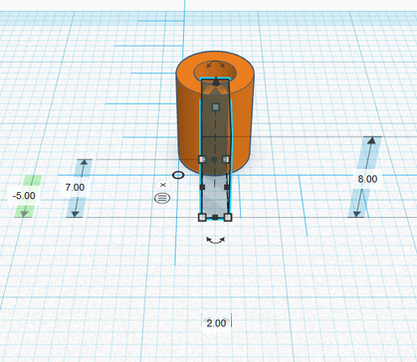Click the bottom-right white corner handle
417x362 pixels.
pyautogui.click(x=228, y=218)
